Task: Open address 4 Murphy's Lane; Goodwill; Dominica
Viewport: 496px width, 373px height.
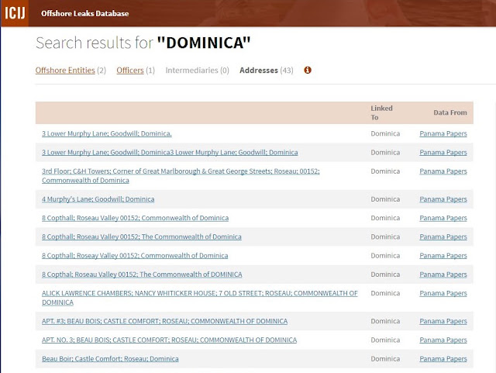Action: [98, 199]
